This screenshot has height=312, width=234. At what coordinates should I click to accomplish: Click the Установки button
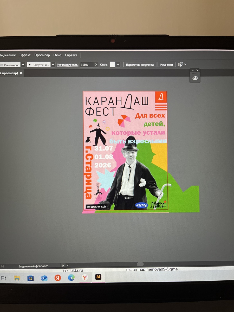pyautogui.click(x=166, y=65)
